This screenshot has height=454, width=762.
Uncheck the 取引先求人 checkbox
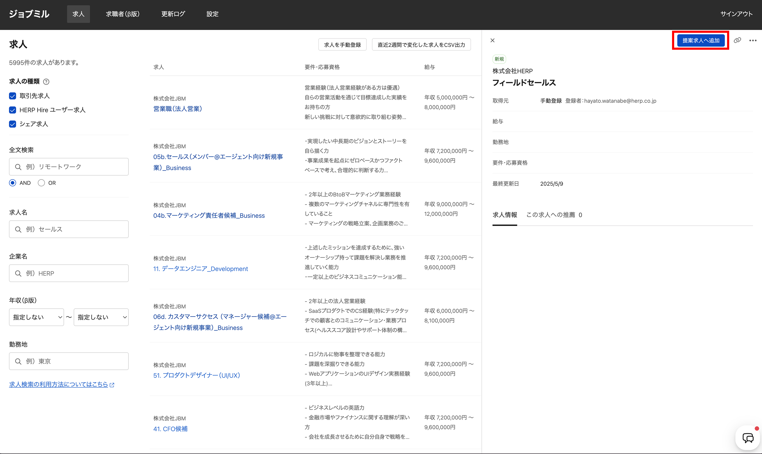pos(12,96)
